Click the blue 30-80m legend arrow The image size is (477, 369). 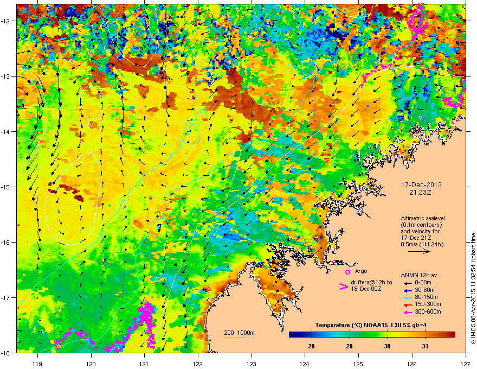[407, 290]
